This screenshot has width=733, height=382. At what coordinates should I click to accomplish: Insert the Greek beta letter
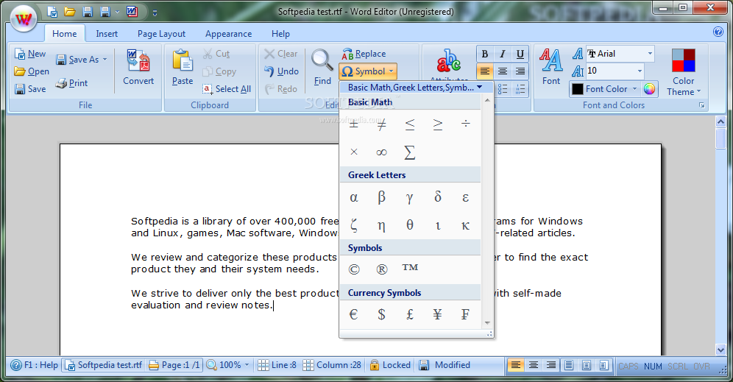pos(381,197)
